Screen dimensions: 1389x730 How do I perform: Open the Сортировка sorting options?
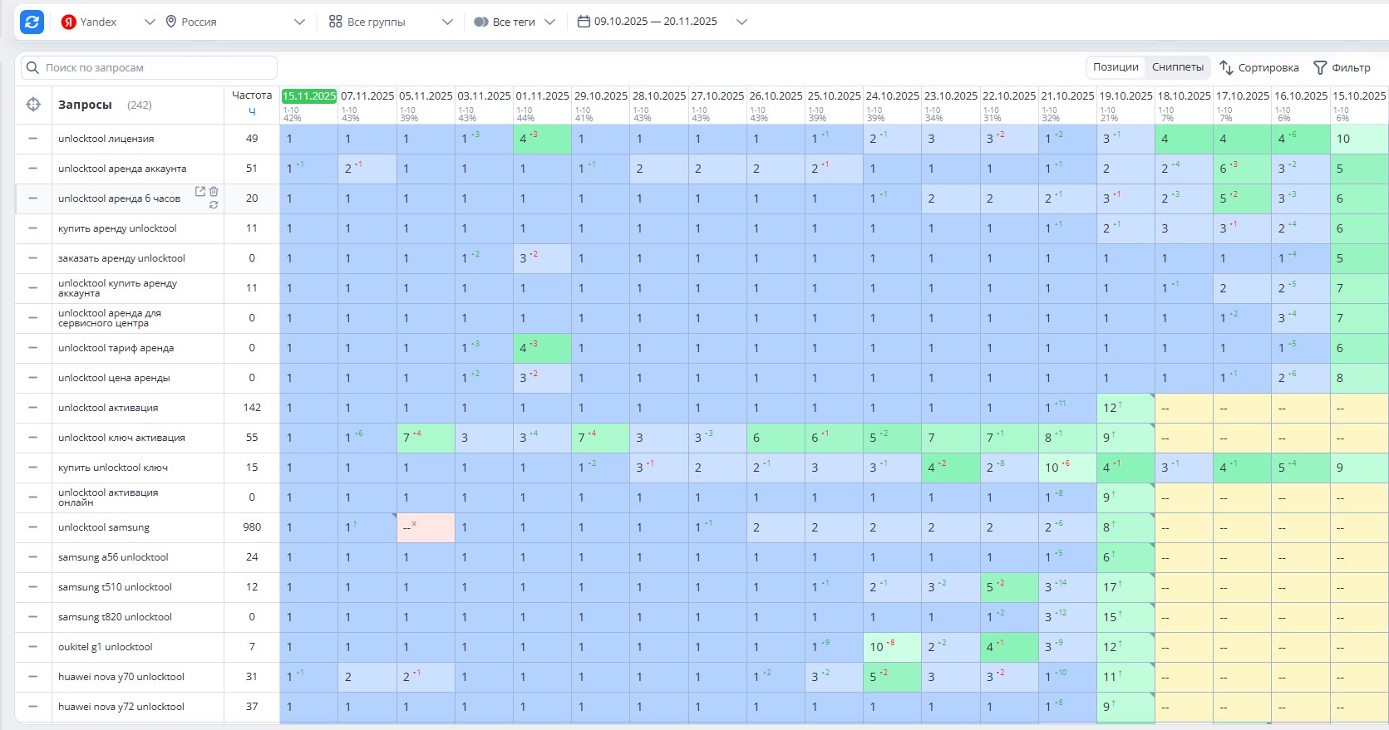1258,68
